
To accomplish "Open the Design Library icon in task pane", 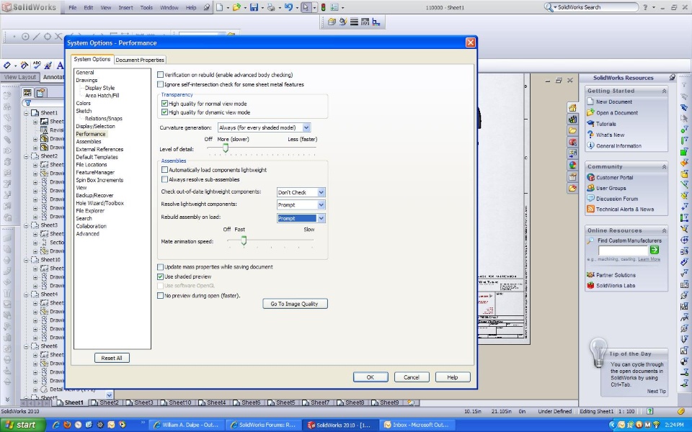I will (x=572, y=120).
